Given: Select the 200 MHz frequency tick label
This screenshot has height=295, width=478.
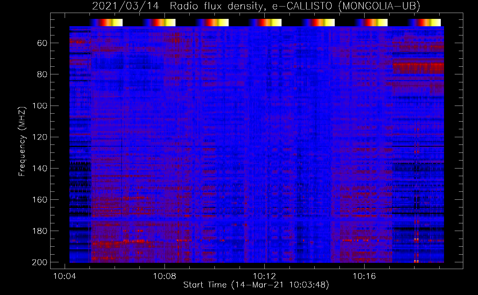Looking at the screenshot, I should tap(40, 262).
